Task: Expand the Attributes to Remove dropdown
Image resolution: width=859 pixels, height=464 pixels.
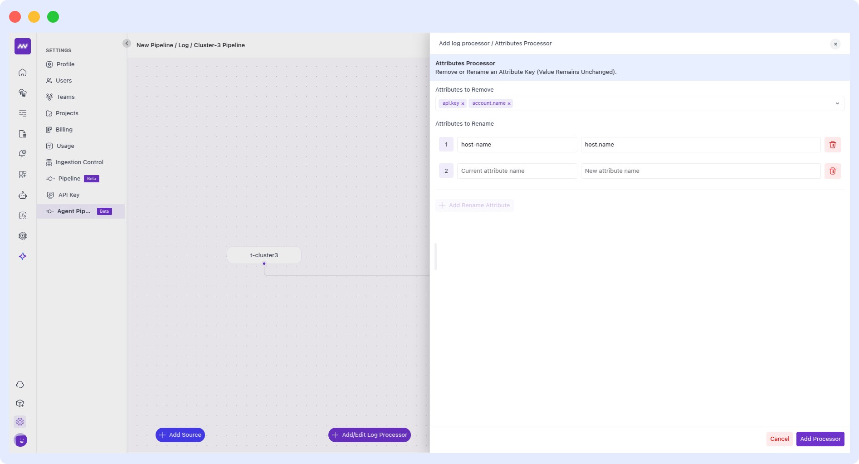Action: (x=837, y=103)
